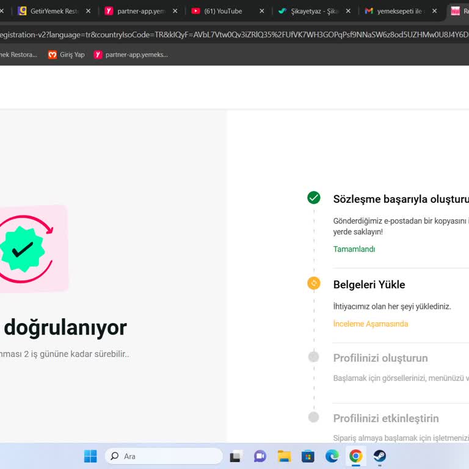Click the grey Profilinizi etkinleştirin step marker
Screen dimensions: 469x469
pos(313,417)
